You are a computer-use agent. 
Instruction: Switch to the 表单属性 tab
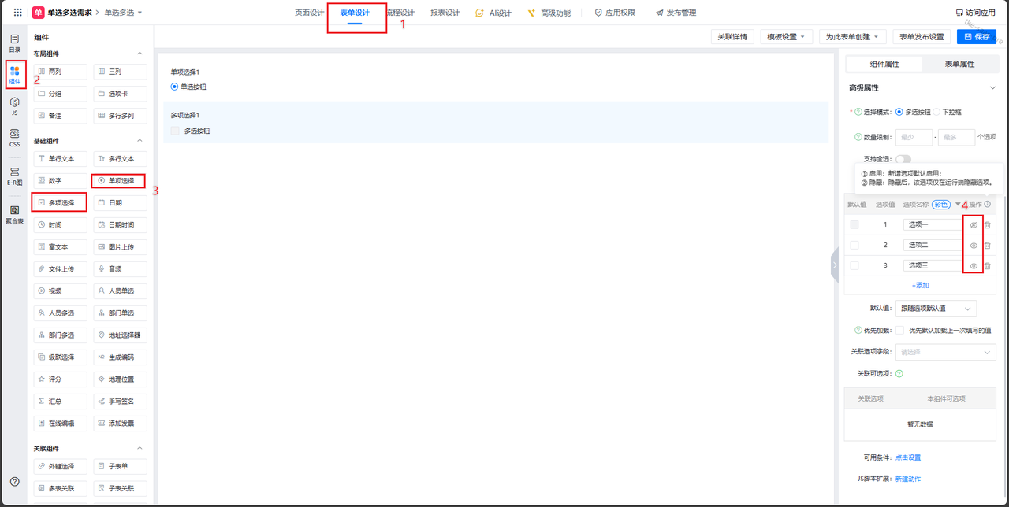[959, 65]
